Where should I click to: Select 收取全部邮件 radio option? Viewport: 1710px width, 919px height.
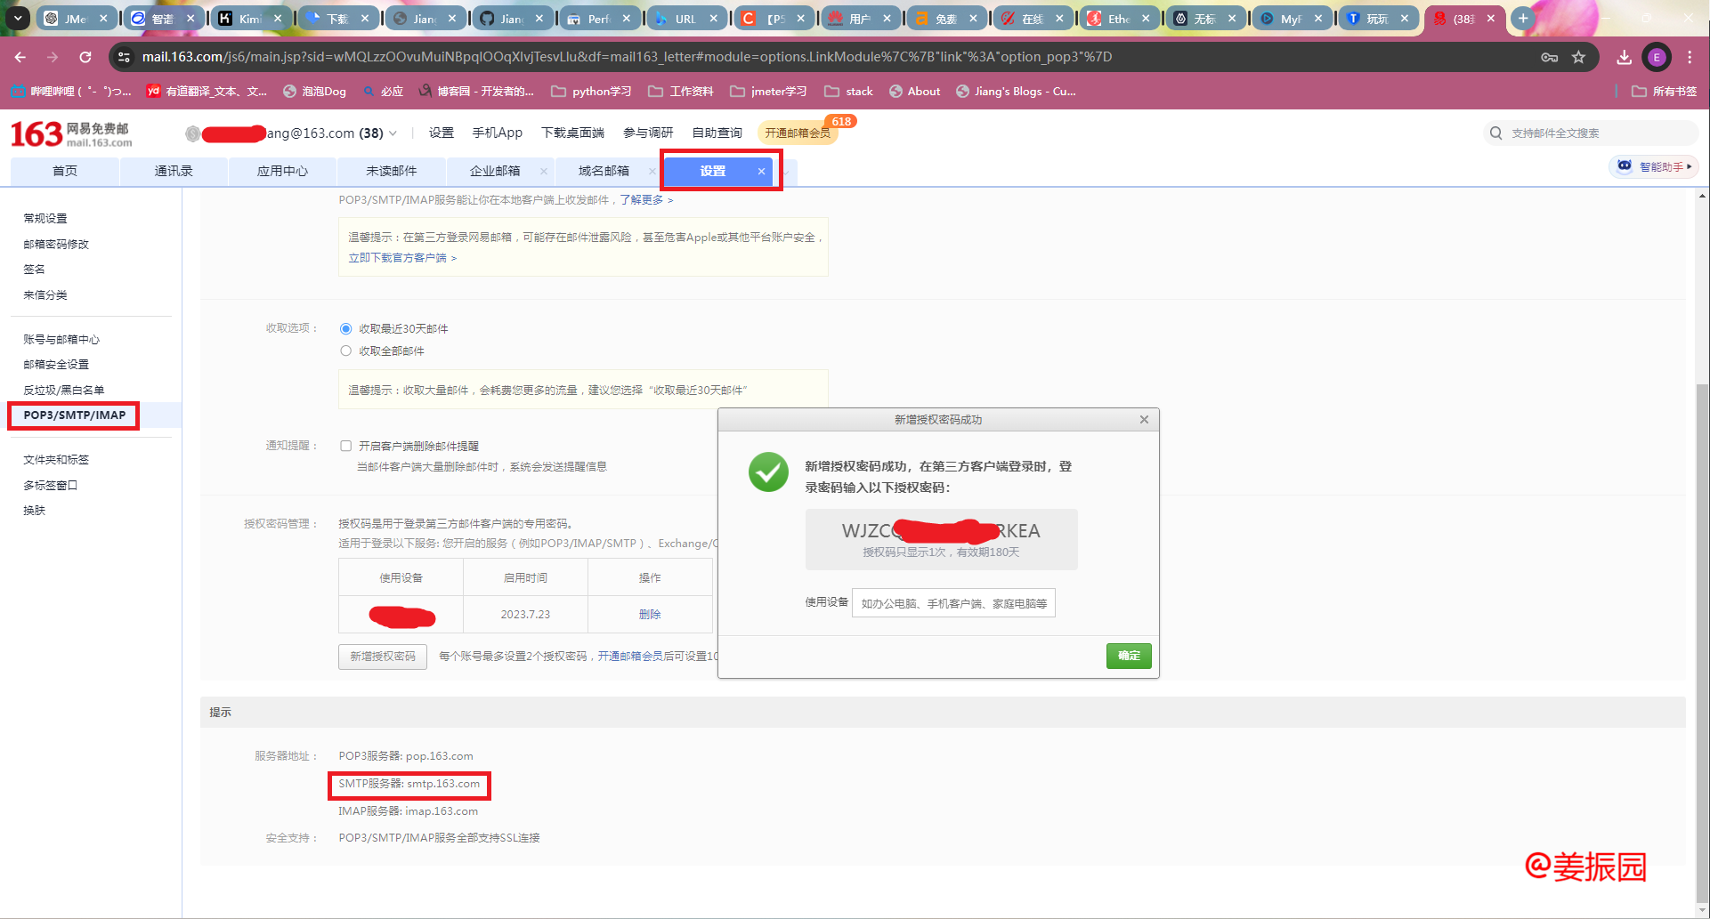[345, 351]
